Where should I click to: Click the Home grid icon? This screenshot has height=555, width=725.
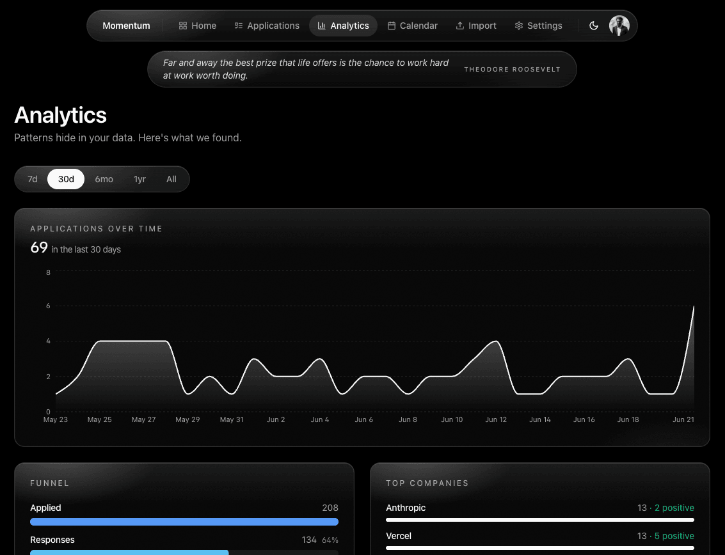pyautogui.click(x=182, y=26)
